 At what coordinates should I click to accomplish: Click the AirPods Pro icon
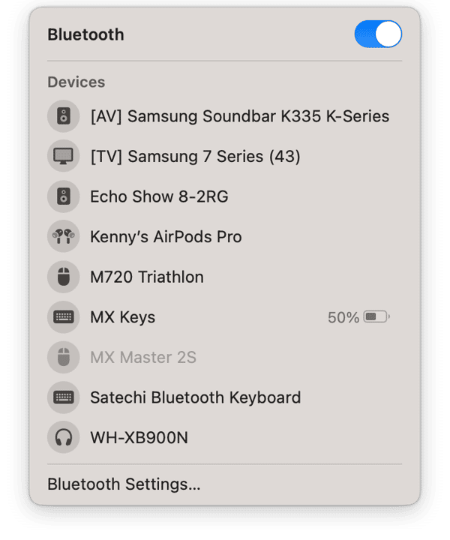click(x=63, y=236)
